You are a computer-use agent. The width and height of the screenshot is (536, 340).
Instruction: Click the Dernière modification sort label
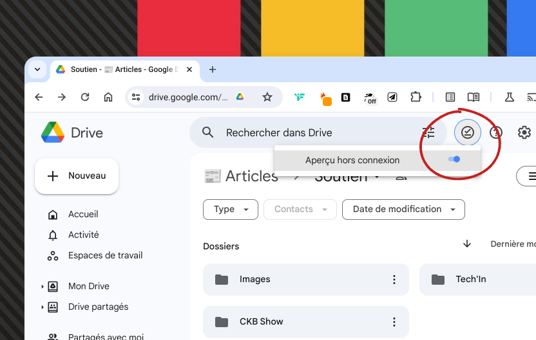513,244
